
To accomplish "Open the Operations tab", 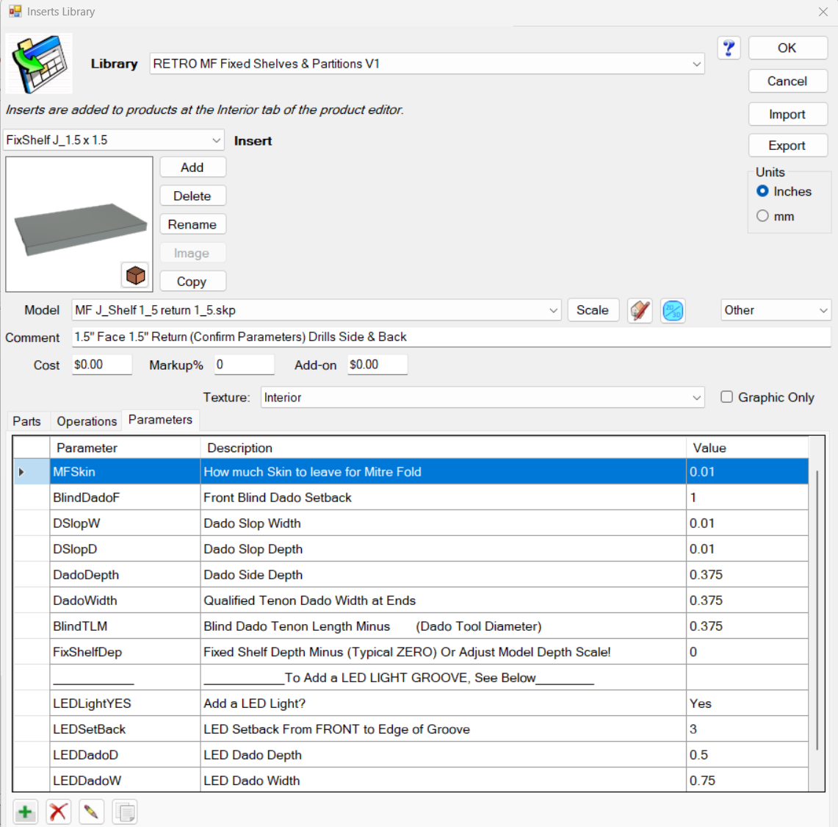I will pos(87,421).
